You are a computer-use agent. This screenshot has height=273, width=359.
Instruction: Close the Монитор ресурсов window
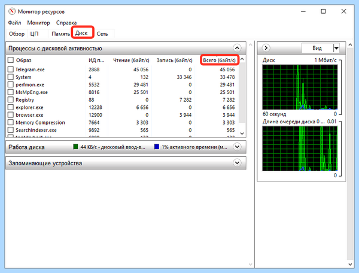(343, 11)
